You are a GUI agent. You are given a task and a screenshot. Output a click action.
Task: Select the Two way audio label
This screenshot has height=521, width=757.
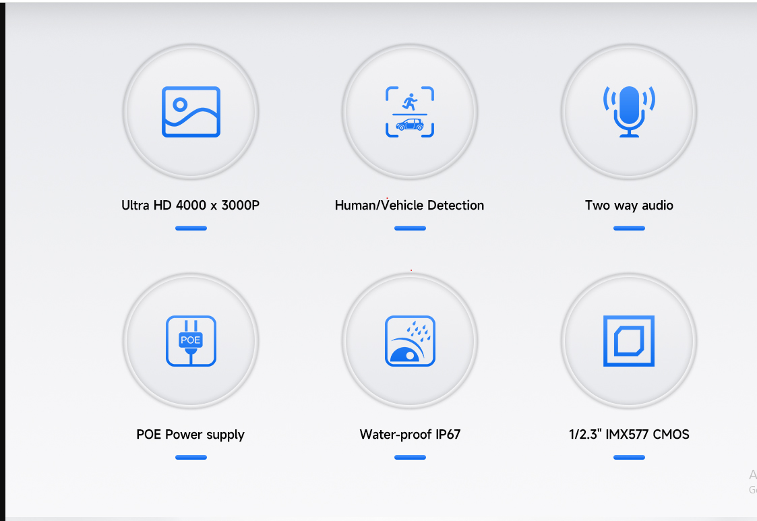(x=629, y=206)
